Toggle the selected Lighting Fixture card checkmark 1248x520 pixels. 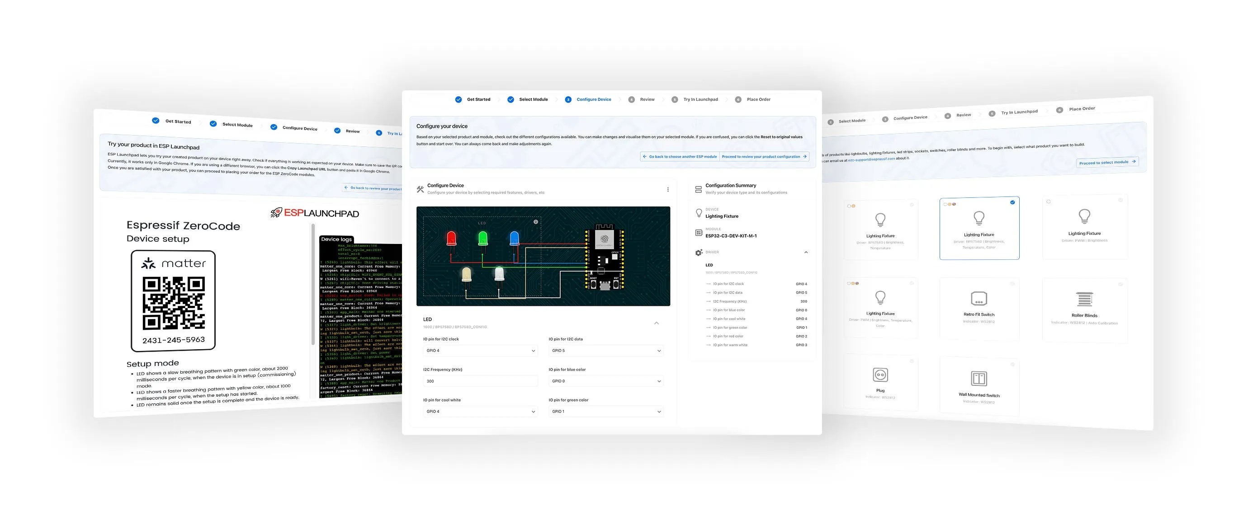[x=1012, y=202]
